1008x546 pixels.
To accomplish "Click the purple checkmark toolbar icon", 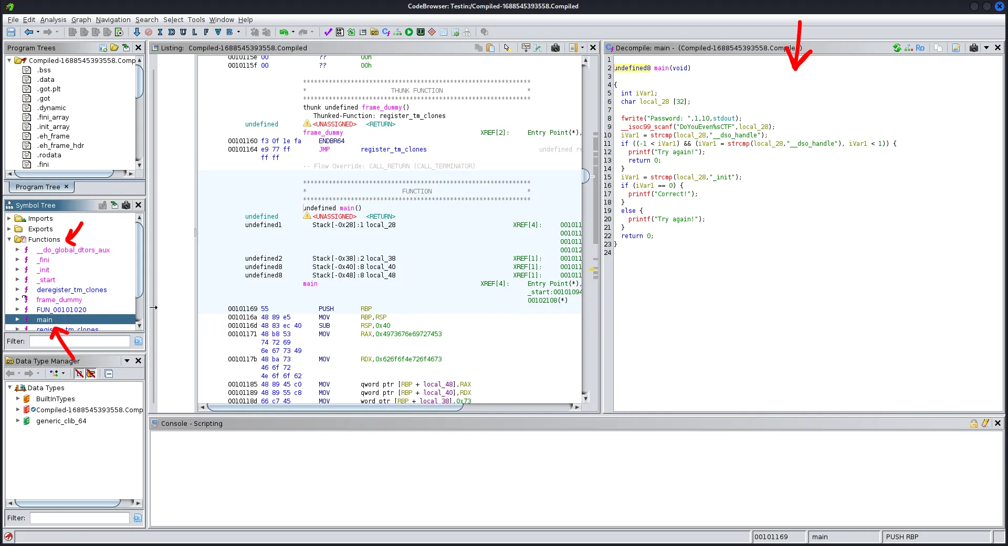I will coord(328,32).
